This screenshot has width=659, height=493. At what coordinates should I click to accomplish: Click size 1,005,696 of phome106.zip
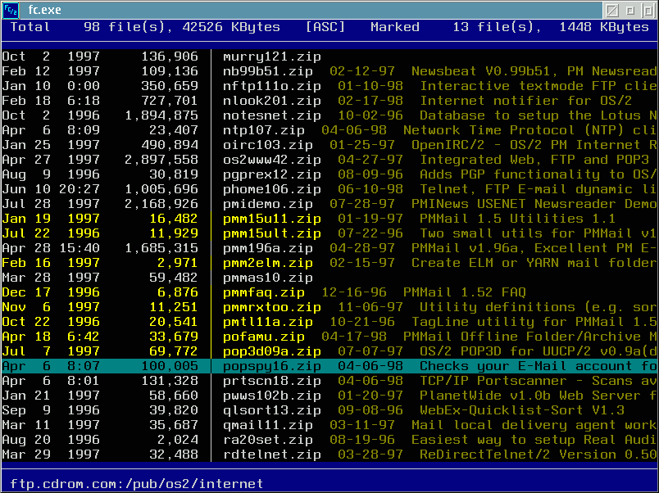161,189
